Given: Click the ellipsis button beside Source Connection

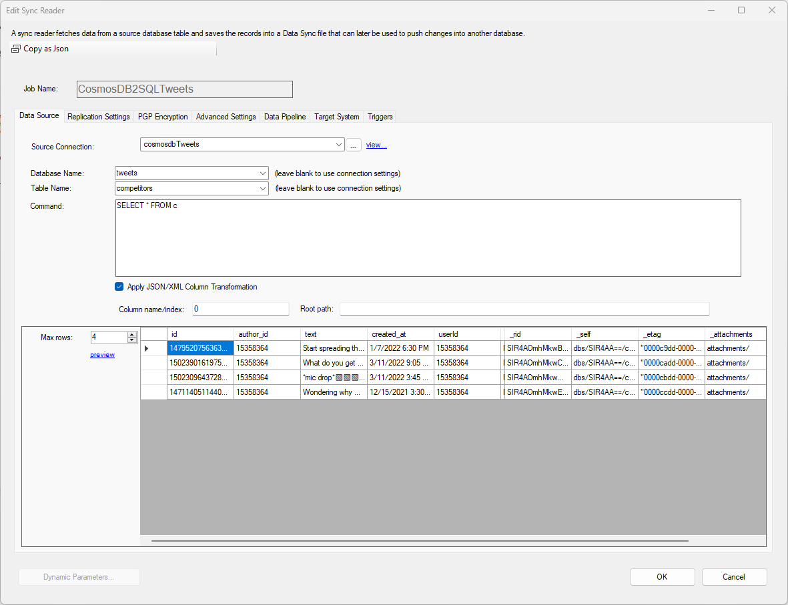Looking at the screenshot, I should [x=353, y=145].
